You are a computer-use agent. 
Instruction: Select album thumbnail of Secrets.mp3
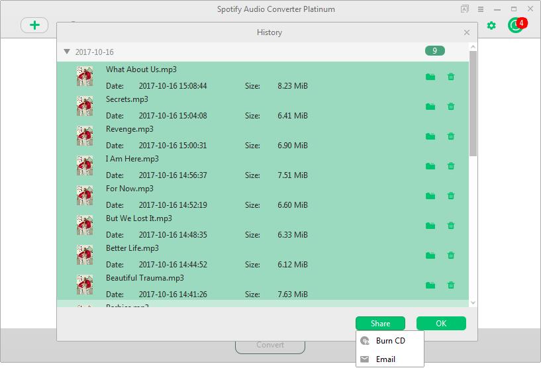[85, 106]
